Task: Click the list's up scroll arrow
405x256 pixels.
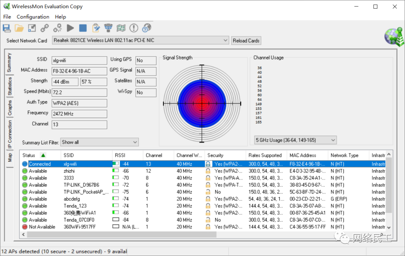Action: pos(389,154)
